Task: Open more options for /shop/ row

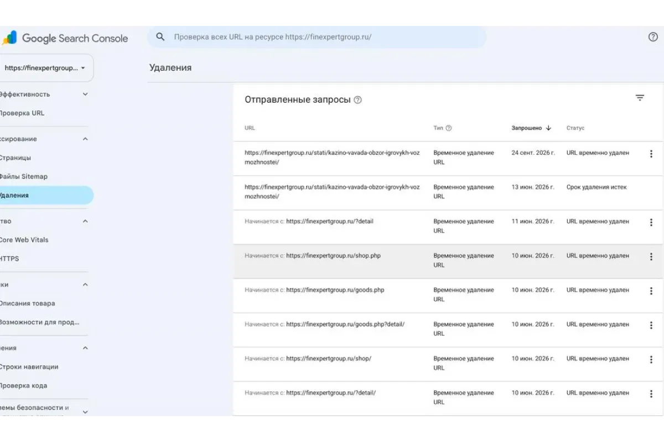Action: tap(651, 359)
